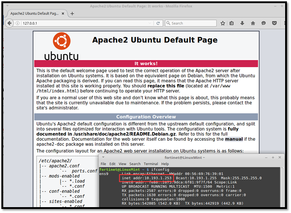Screen dimensions: 291x213
Task: Open the Search menu in the terminal
Action: click(x=135, y=164)
